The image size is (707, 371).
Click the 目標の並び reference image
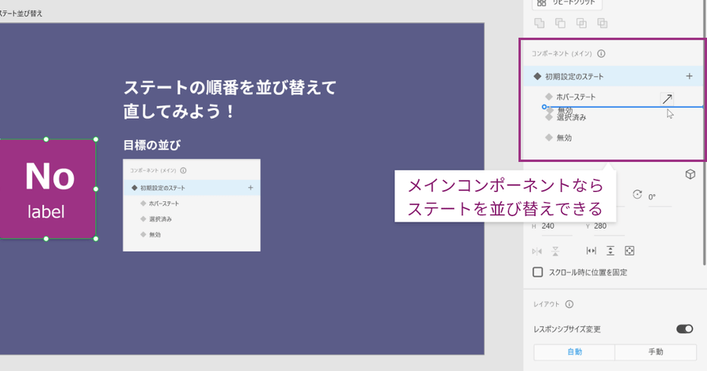tap(192, 205)
